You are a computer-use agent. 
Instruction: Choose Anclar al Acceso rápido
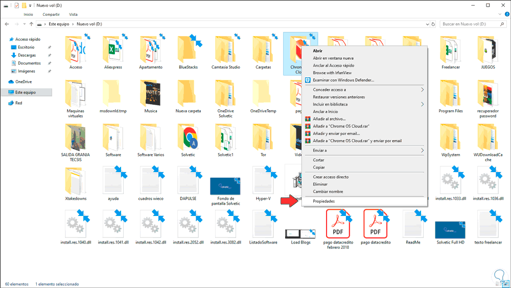coord(333,65)
